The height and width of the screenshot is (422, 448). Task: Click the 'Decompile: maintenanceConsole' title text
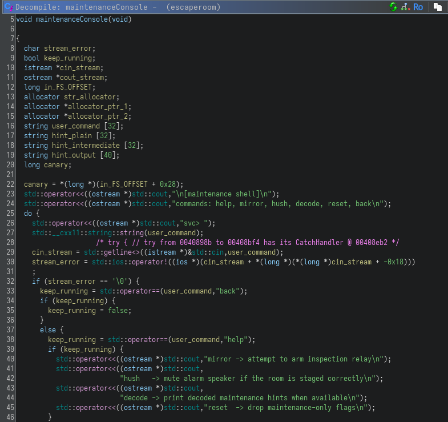point(82,7)
